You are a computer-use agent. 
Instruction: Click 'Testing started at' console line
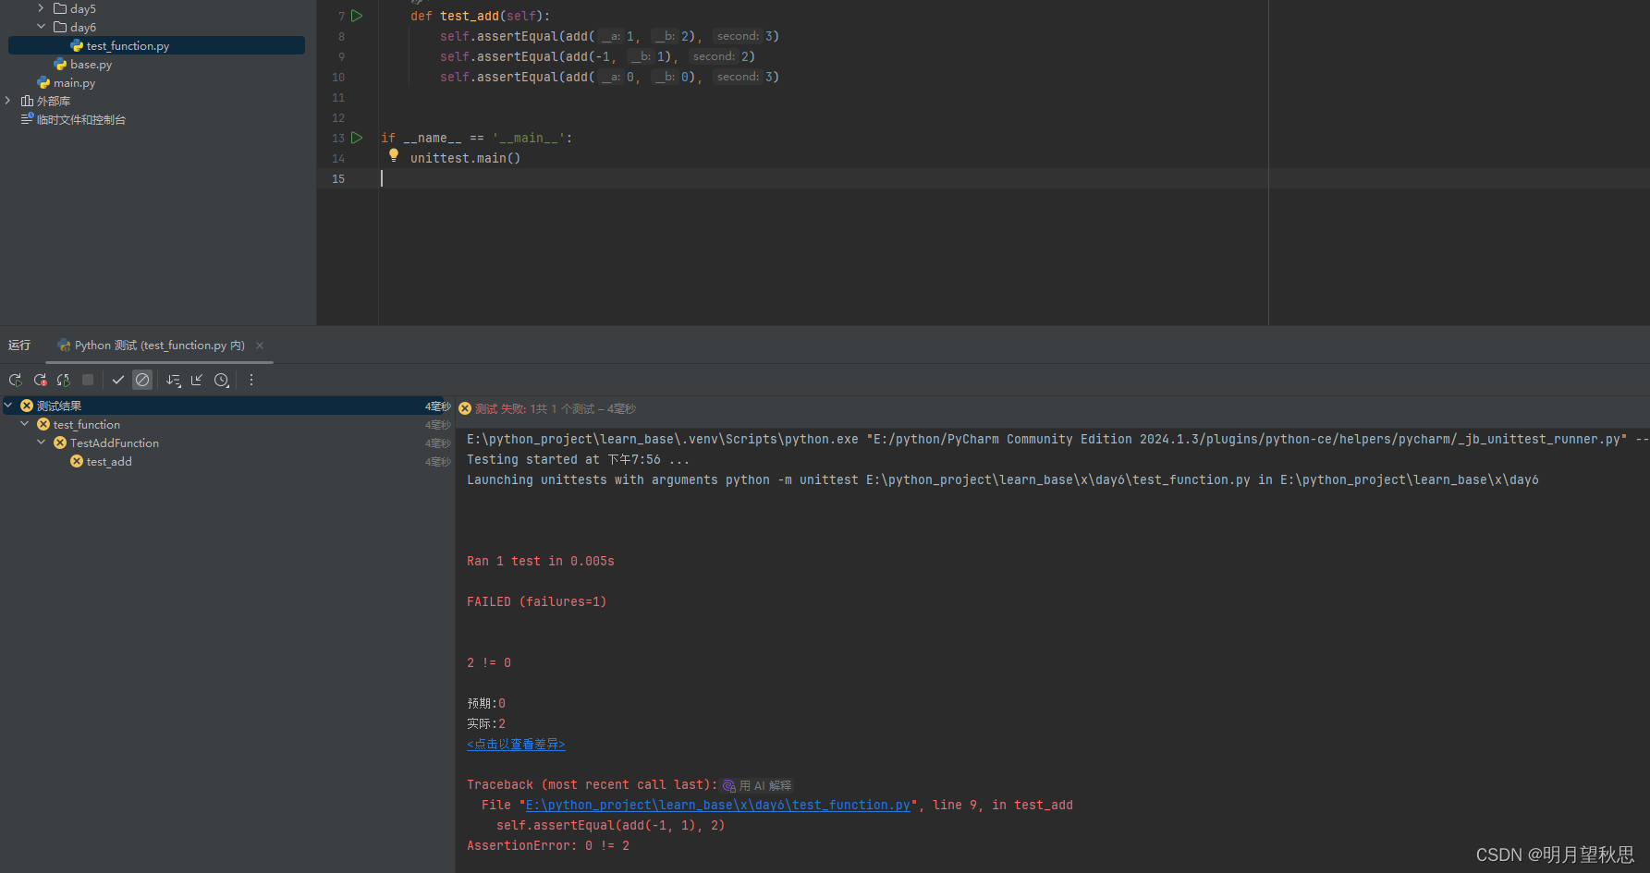coord(578,460)
